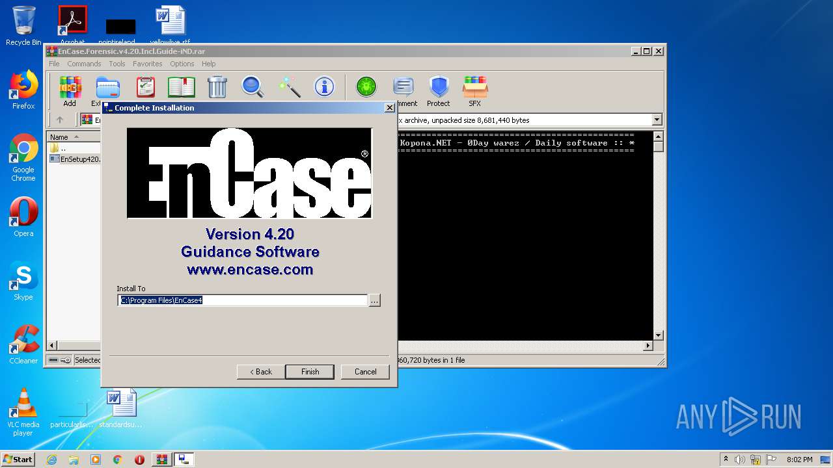Open the File menu in WinRAR
The width and height of the screenshot is (833, 468).
click(x=54, y=64)
